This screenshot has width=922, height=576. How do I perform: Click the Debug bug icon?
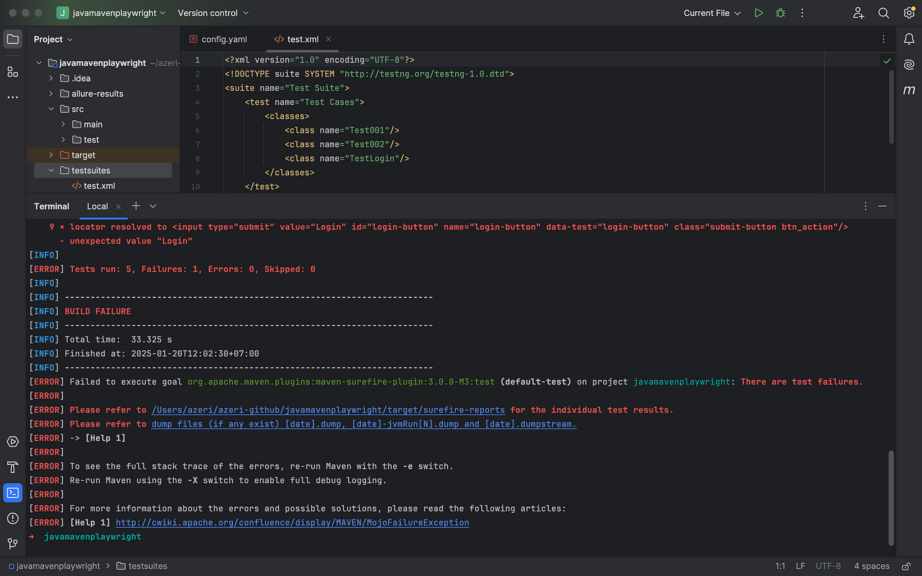point(780,13)
